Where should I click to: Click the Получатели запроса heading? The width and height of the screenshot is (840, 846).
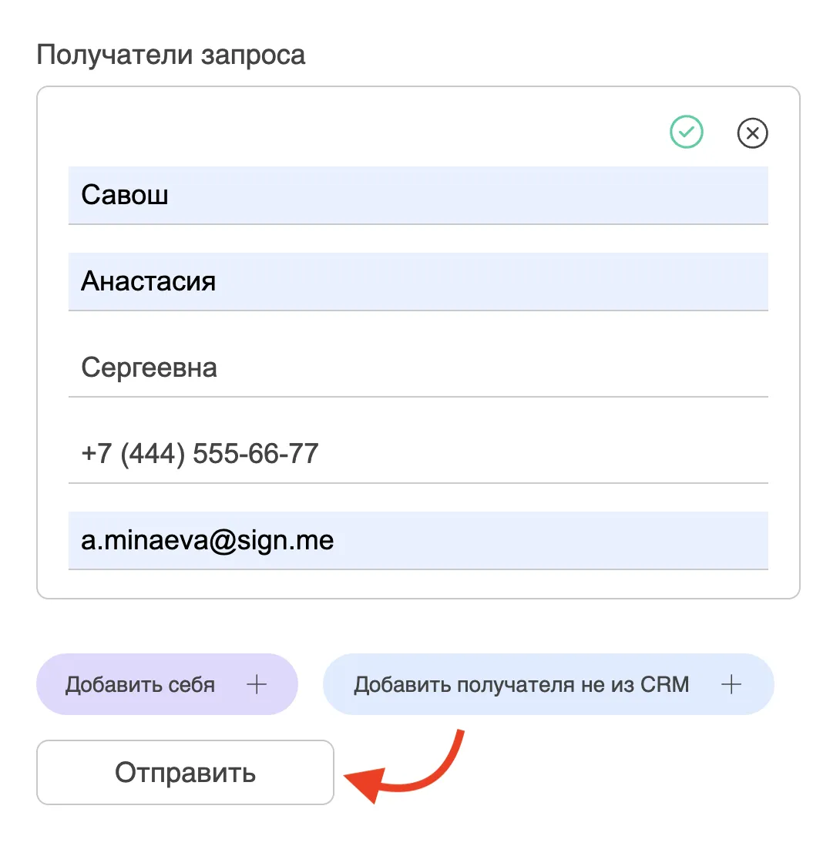(171, 55)
